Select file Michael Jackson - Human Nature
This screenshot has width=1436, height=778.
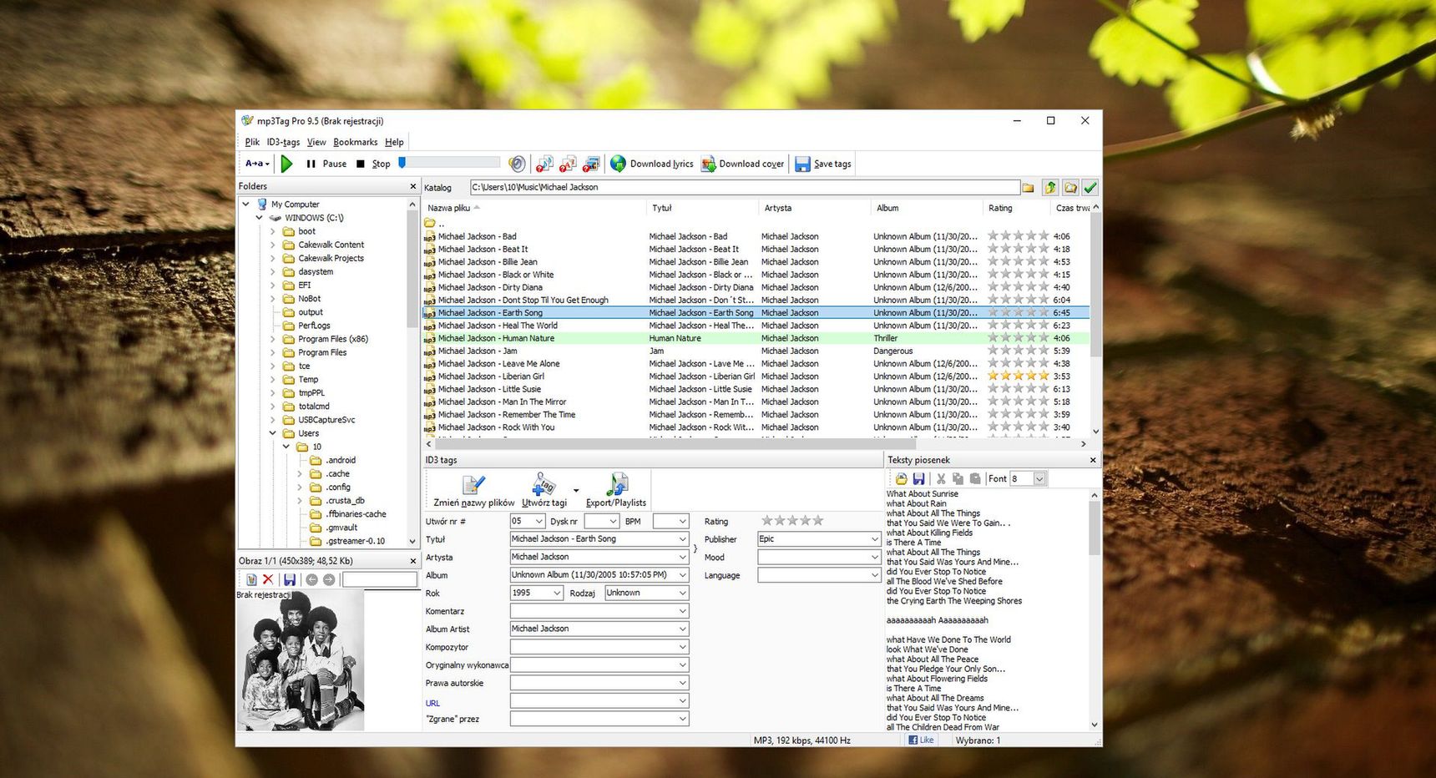coord(496,338)
